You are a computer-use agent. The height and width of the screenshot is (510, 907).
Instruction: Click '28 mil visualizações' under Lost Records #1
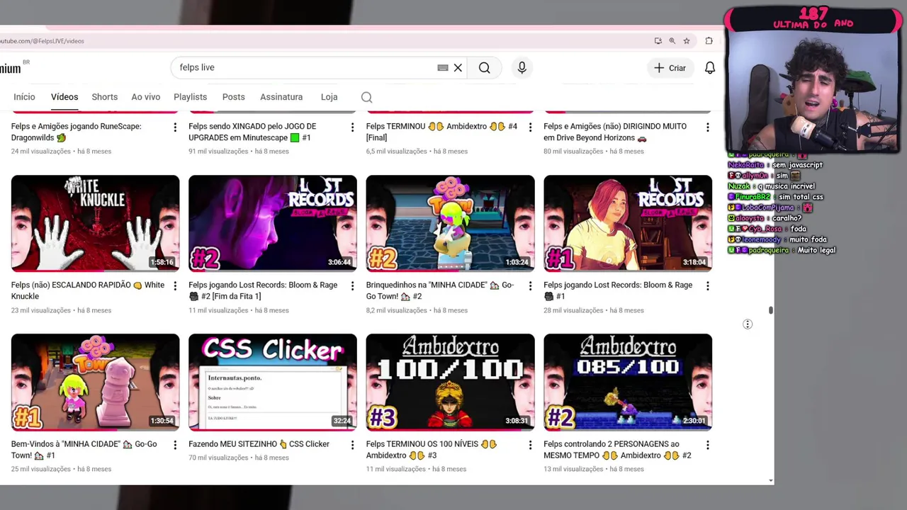[x=574, y=310]
